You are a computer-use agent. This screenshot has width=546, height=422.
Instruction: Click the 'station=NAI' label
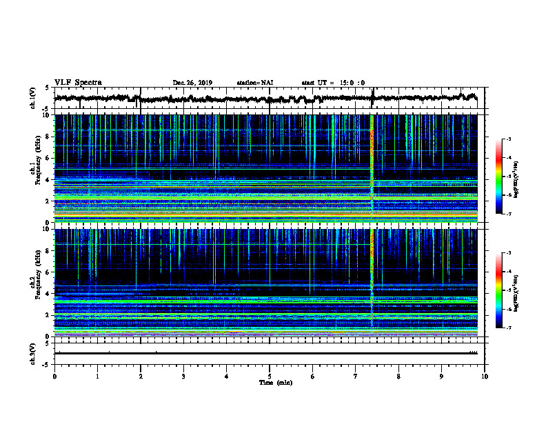255,83
